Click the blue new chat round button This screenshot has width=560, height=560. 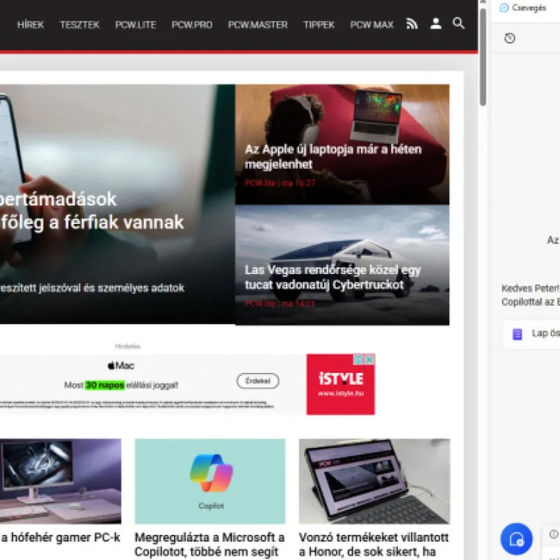(x=517, y=539)
